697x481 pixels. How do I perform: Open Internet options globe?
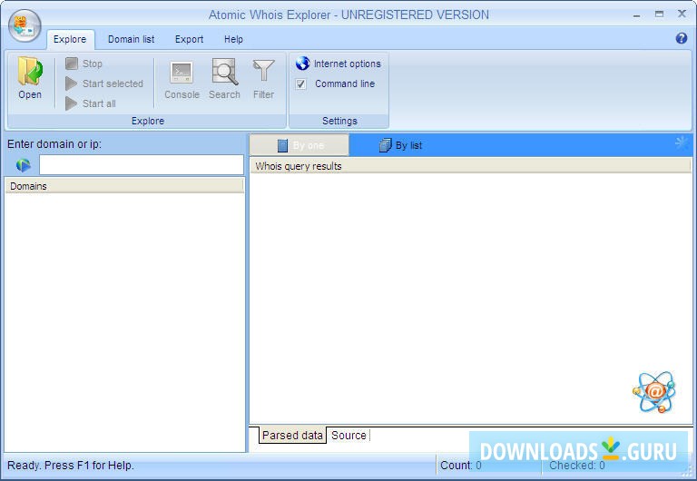click(x=303, y=64)
